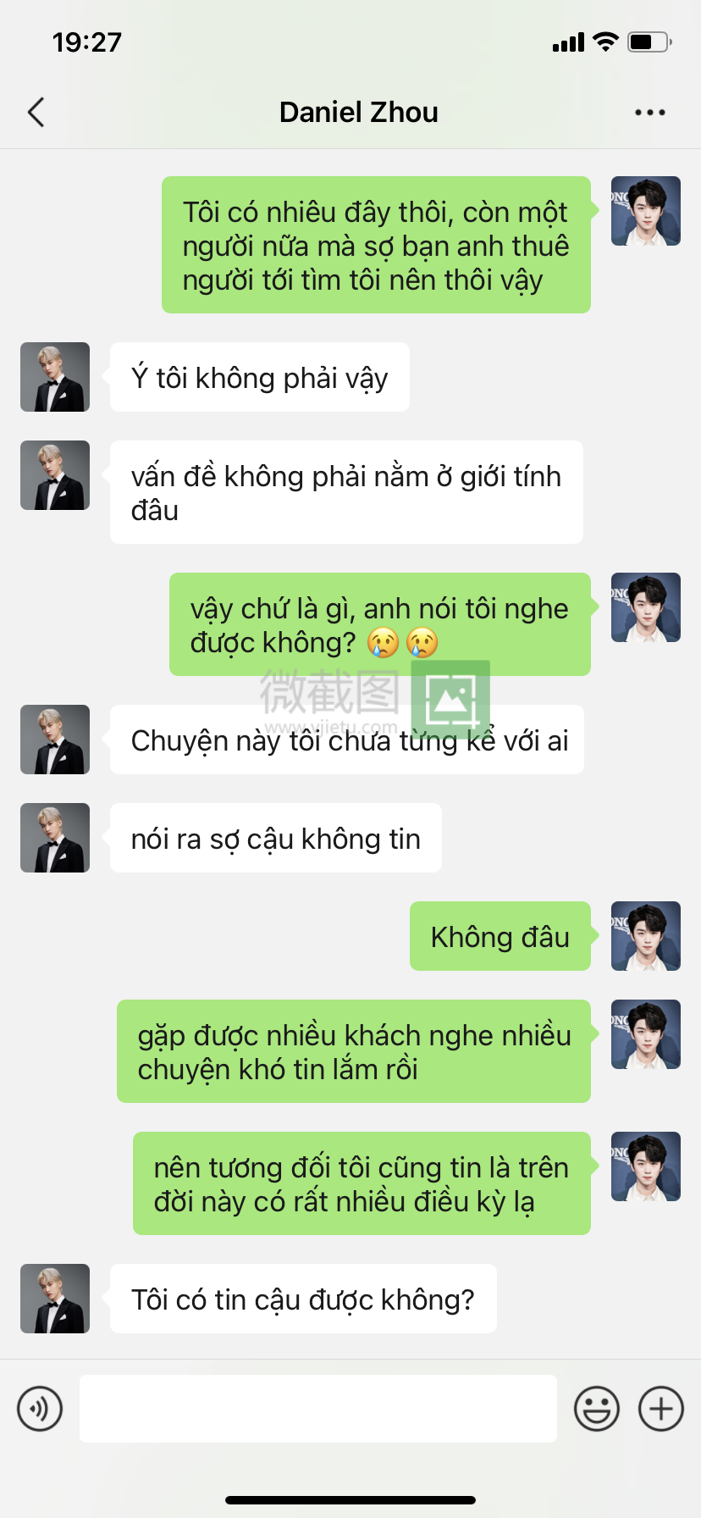
Task: Select message 'Tôi có nhiều đây thôi'
Action: pyautogui.click(x=376, y=245)
